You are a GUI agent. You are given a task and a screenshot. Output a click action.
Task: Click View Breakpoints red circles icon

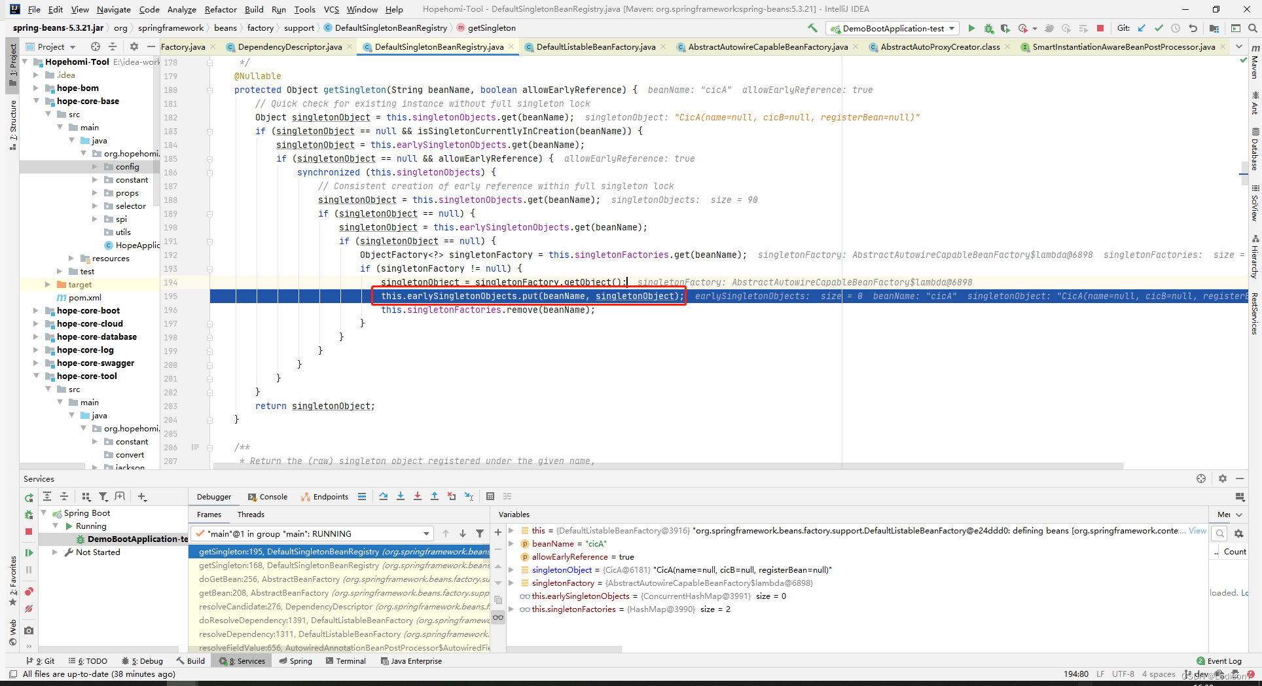coord(29,592)
